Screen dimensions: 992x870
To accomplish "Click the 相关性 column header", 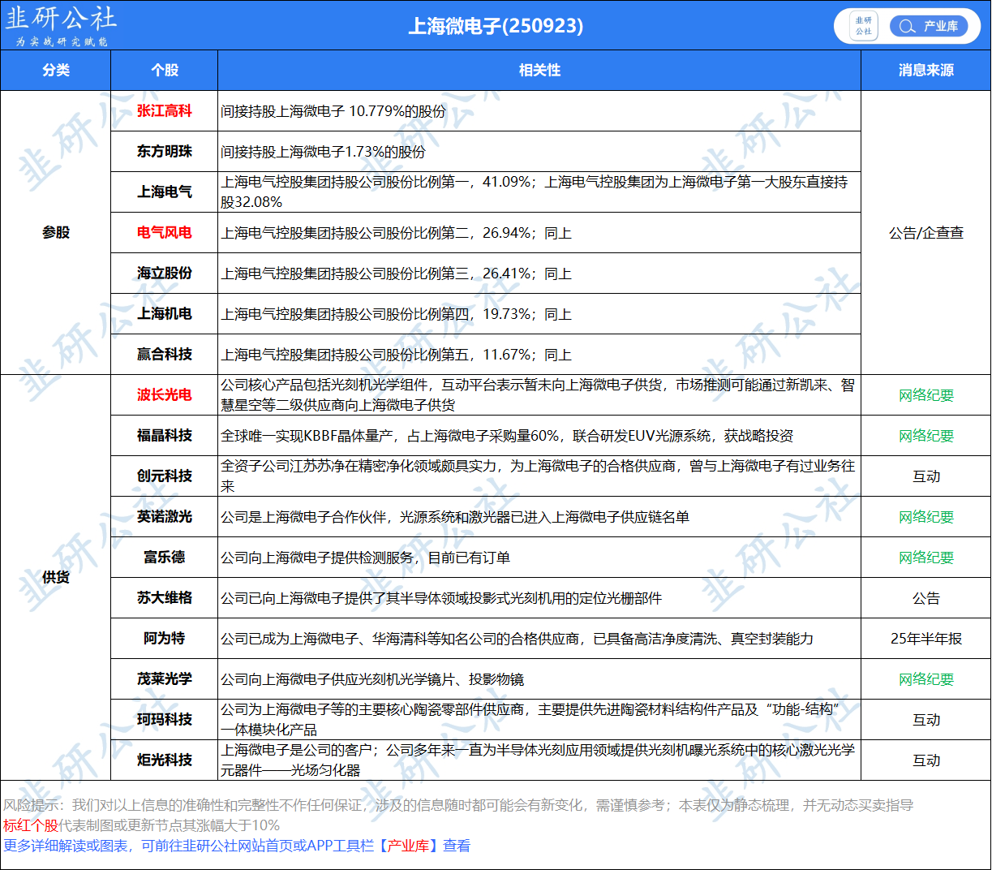I will (539, 71).
